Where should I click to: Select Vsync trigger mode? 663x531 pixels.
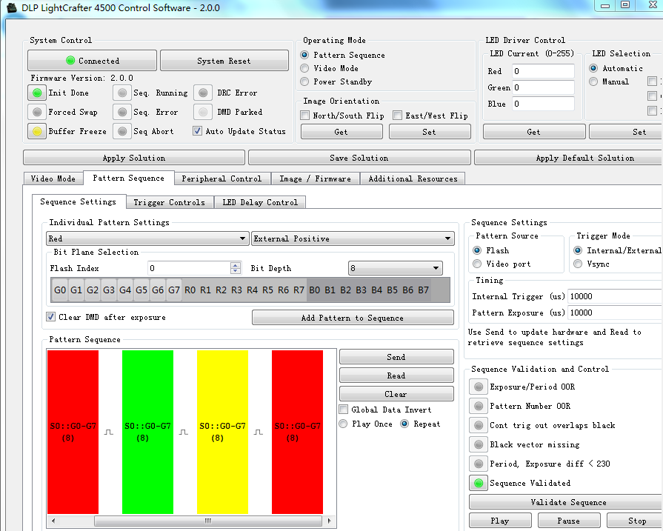pyautogui.click(x=578, y=264)
